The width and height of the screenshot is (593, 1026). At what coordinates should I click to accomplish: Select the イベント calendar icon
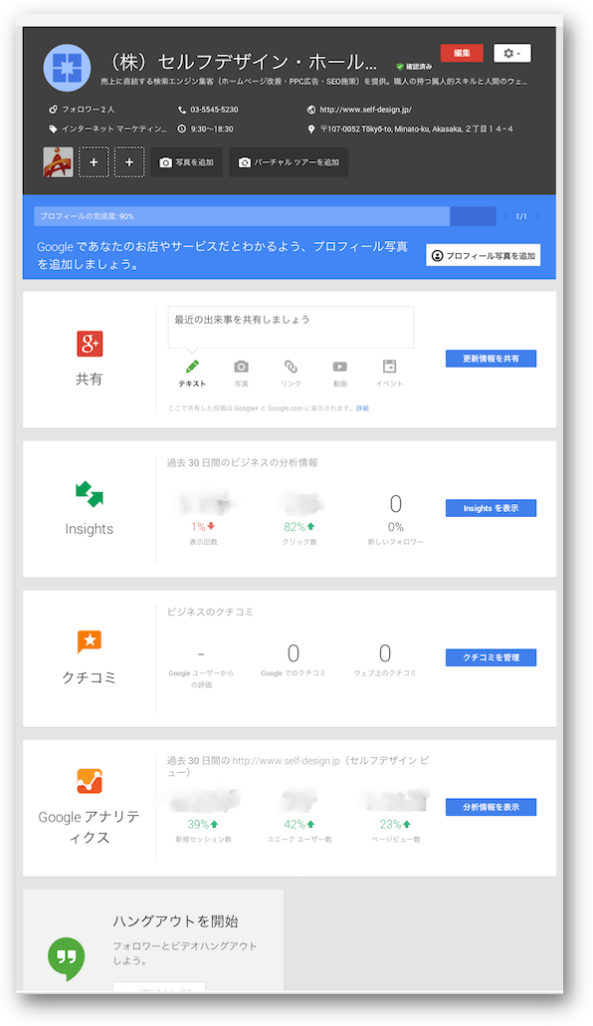(x=390, y=366)
